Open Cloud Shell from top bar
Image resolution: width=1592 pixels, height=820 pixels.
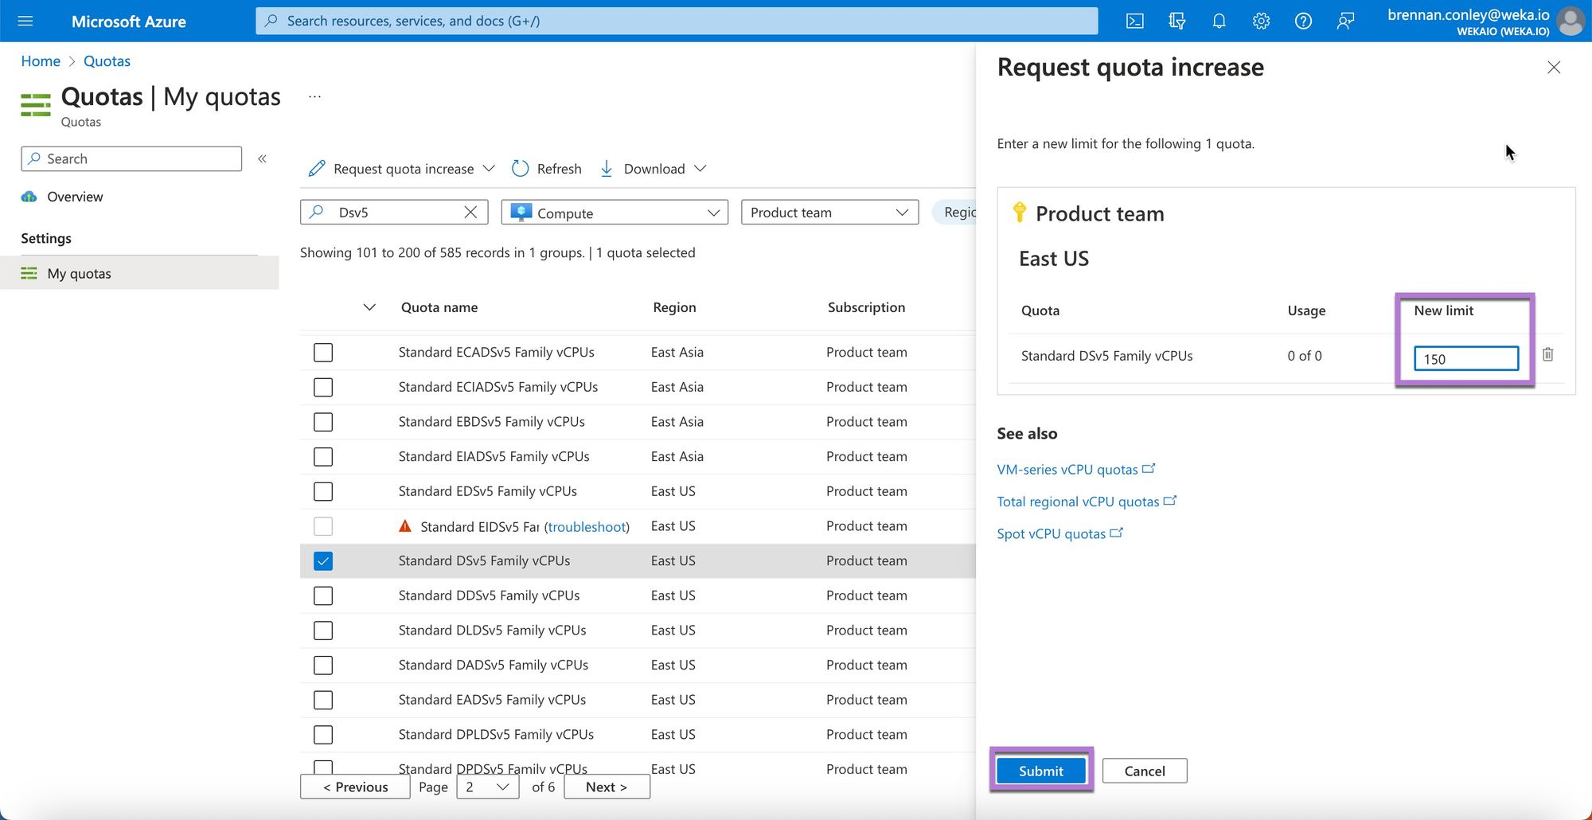(x=1134, y=21)
